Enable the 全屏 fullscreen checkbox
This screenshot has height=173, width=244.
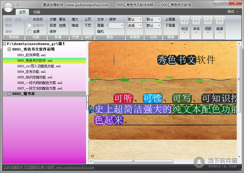click(x=29, y=31)
